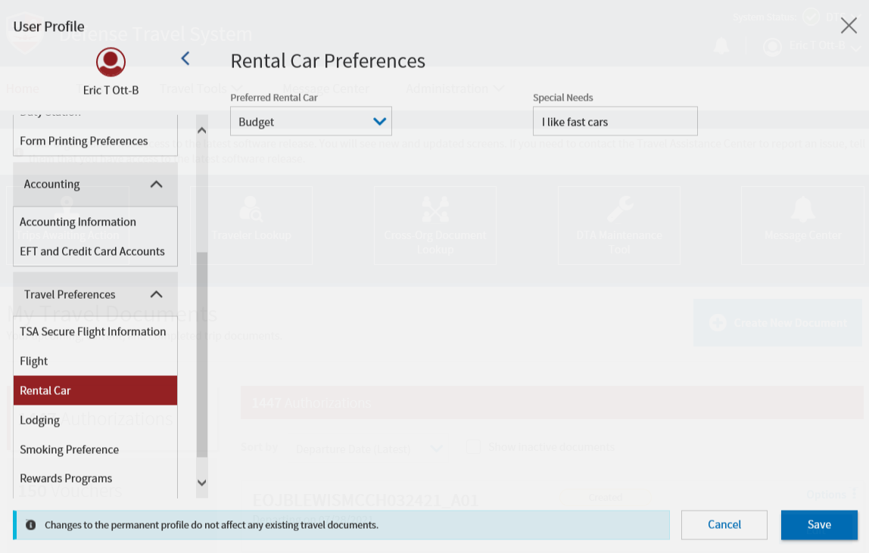Image resolution: width=869 pixels, height=553 pixels.
Task: Close the User Profile dialog
Action: pyautogui.click(x=849, y=26)
